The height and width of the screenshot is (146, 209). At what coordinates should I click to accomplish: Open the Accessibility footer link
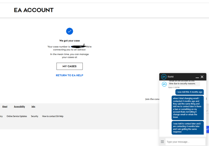tap(20, 107)
